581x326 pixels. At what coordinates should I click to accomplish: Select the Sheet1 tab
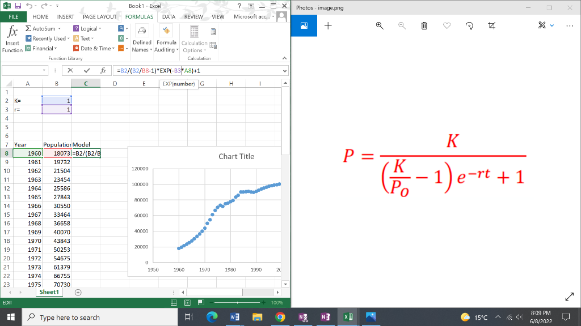coord(49,292)
